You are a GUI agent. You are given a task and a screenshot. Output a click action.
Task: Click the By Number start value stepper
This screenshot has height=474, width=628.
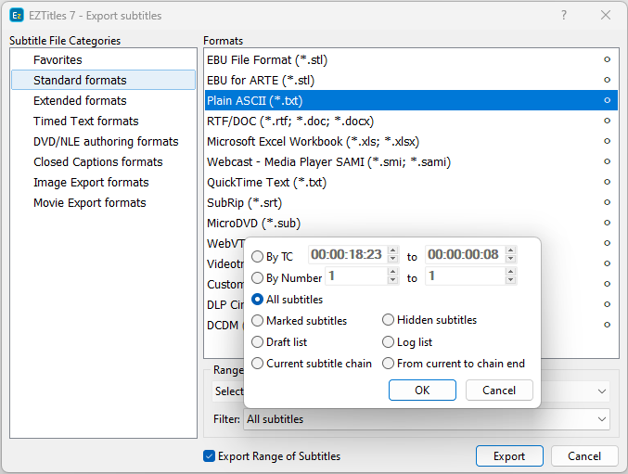(x=392, y=276)
